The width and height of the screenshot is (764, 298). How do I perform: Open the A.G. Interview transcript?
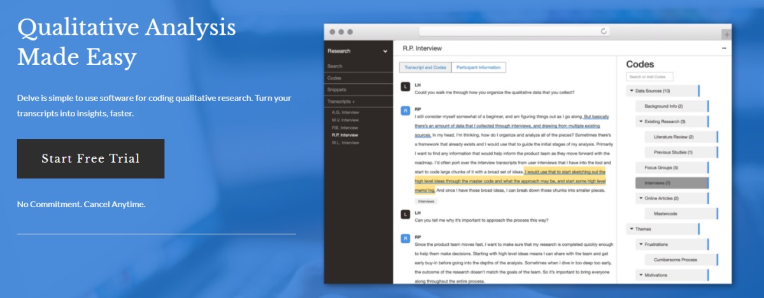point(345,112)
